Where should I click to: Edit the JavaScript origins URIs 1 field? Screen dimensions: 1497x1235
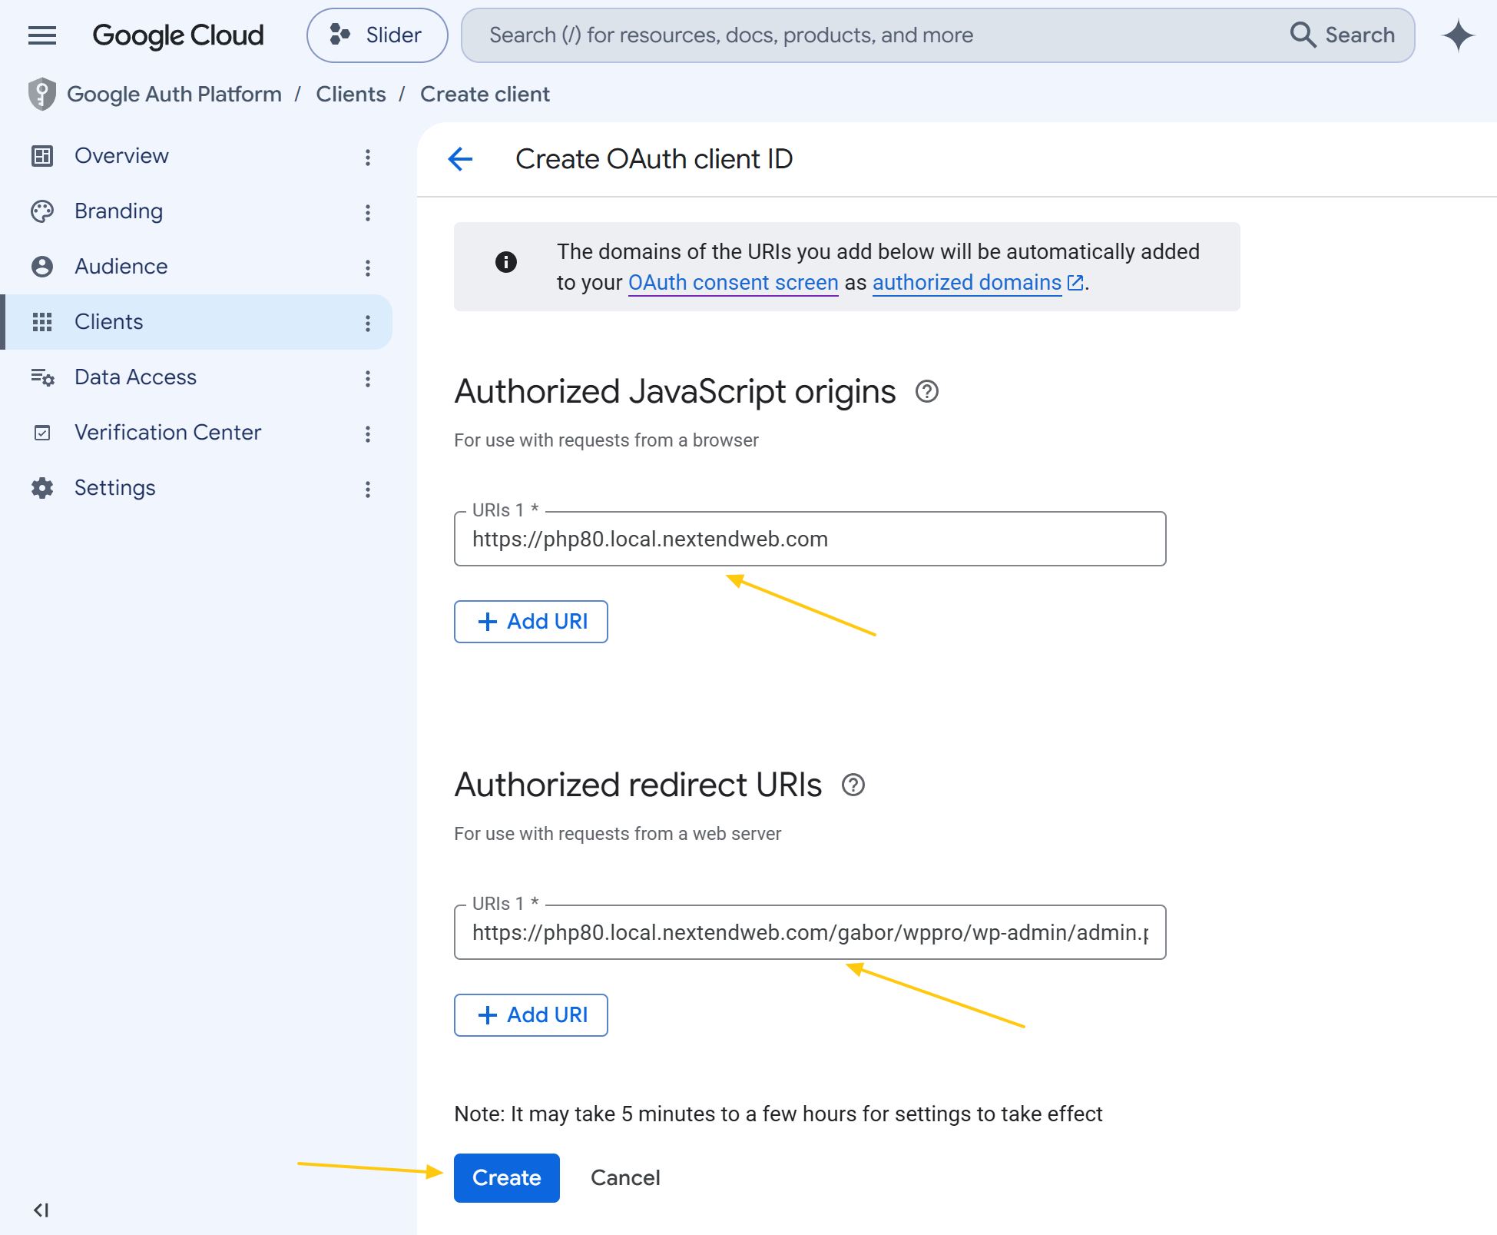coord(810,539)
